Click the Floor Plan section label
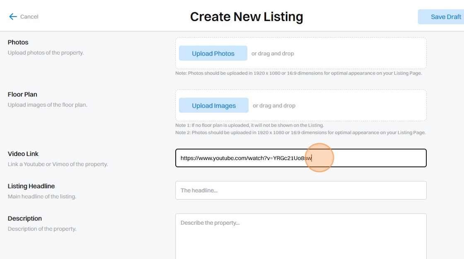 click(x=22, y=94)
